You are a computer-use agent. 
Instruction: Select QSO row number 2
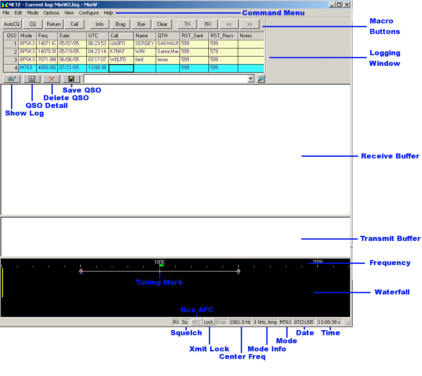point(11,51)
